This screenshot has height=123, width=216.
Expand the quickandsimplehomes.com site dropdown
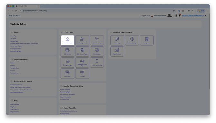[x=206, y=15]
